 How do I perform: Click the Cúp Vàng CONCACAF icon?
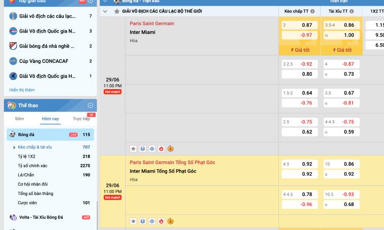[x=13, y=61]
